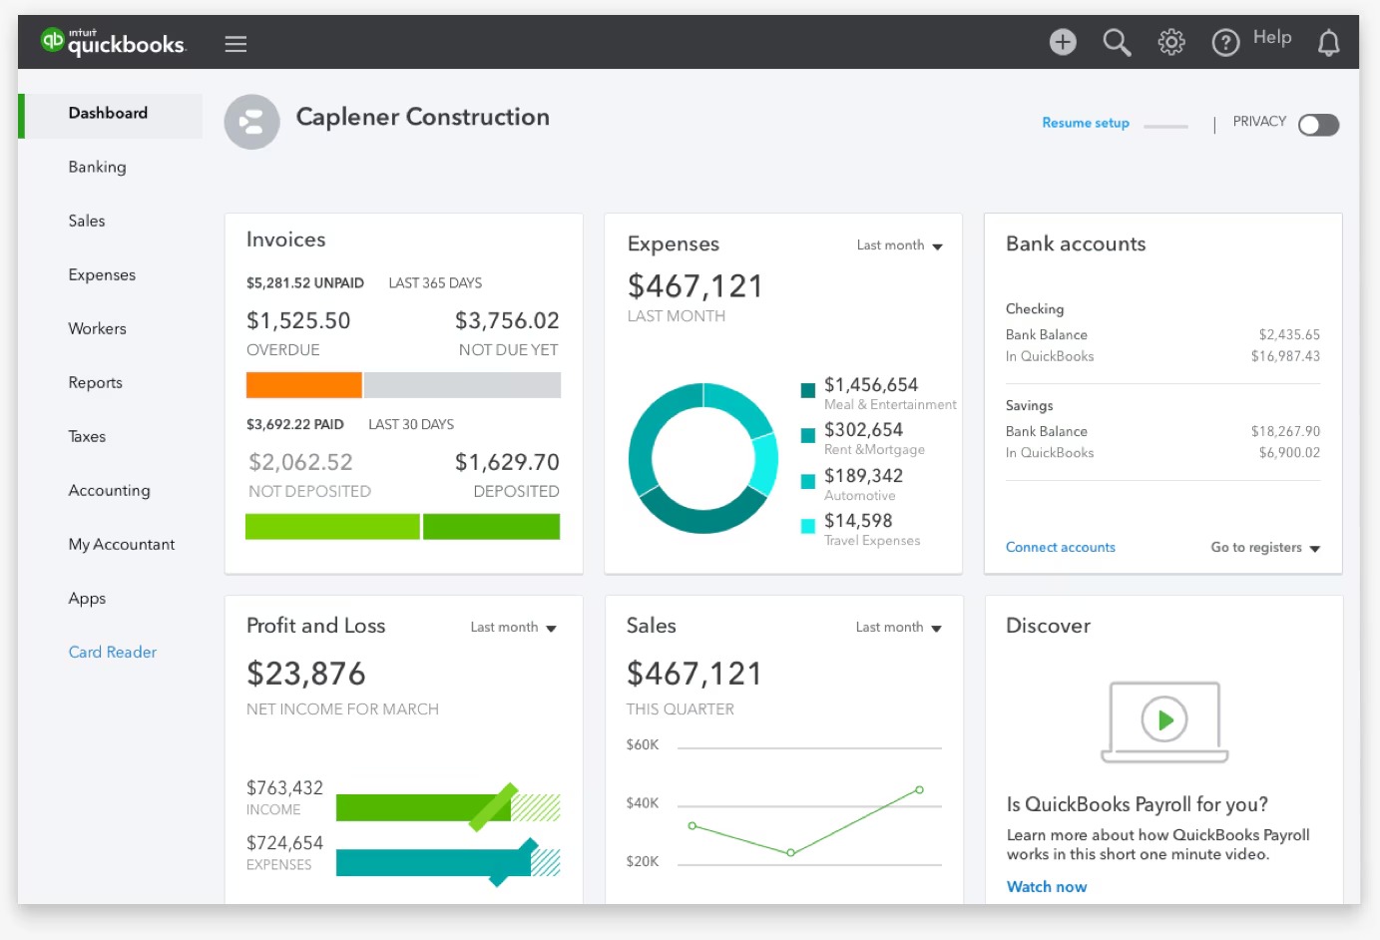Change Profit and Loss period with its dropdown

click(x=513, y=627)
